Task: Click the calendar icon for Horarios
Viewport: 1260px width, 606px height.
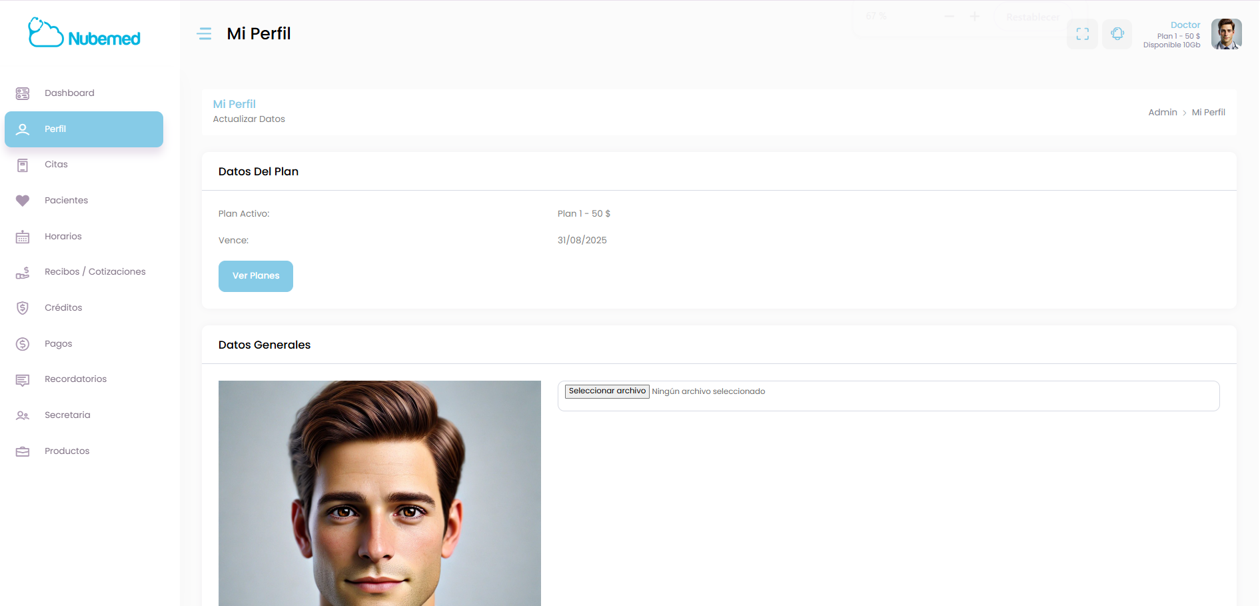Action: 23,237
